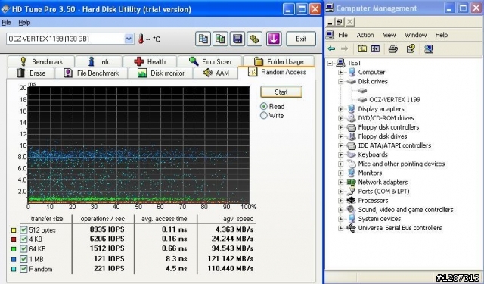Click the random access scatter graph

pos(139,145)
